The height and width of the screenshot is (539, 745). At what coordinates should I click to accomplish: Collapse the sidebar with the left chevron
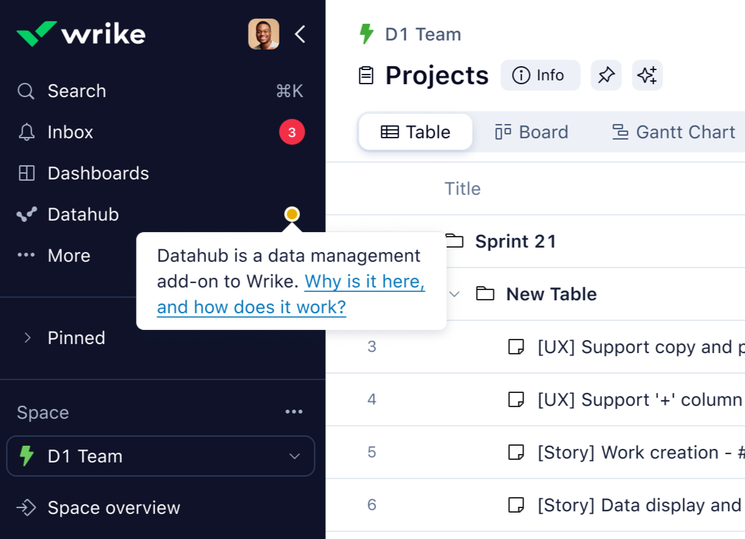[x=300, y=34]
